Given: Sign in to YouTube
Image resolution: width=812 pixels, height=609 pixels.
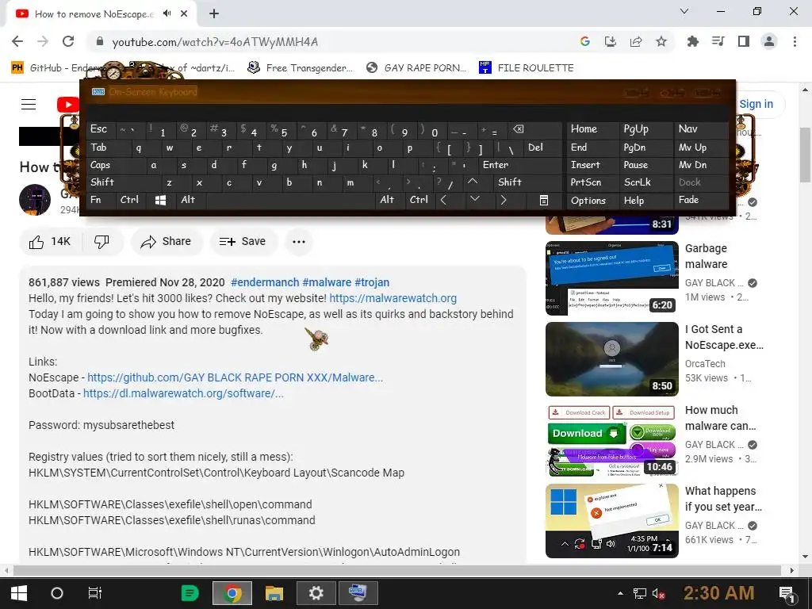Looking at the screenshot, I should [x=756, y=104].
